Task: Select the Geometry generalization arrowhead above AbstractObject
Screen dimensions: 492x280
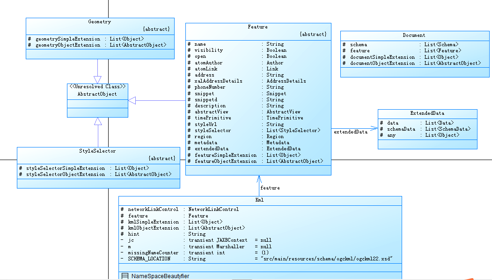Action: tap(97, 80)
